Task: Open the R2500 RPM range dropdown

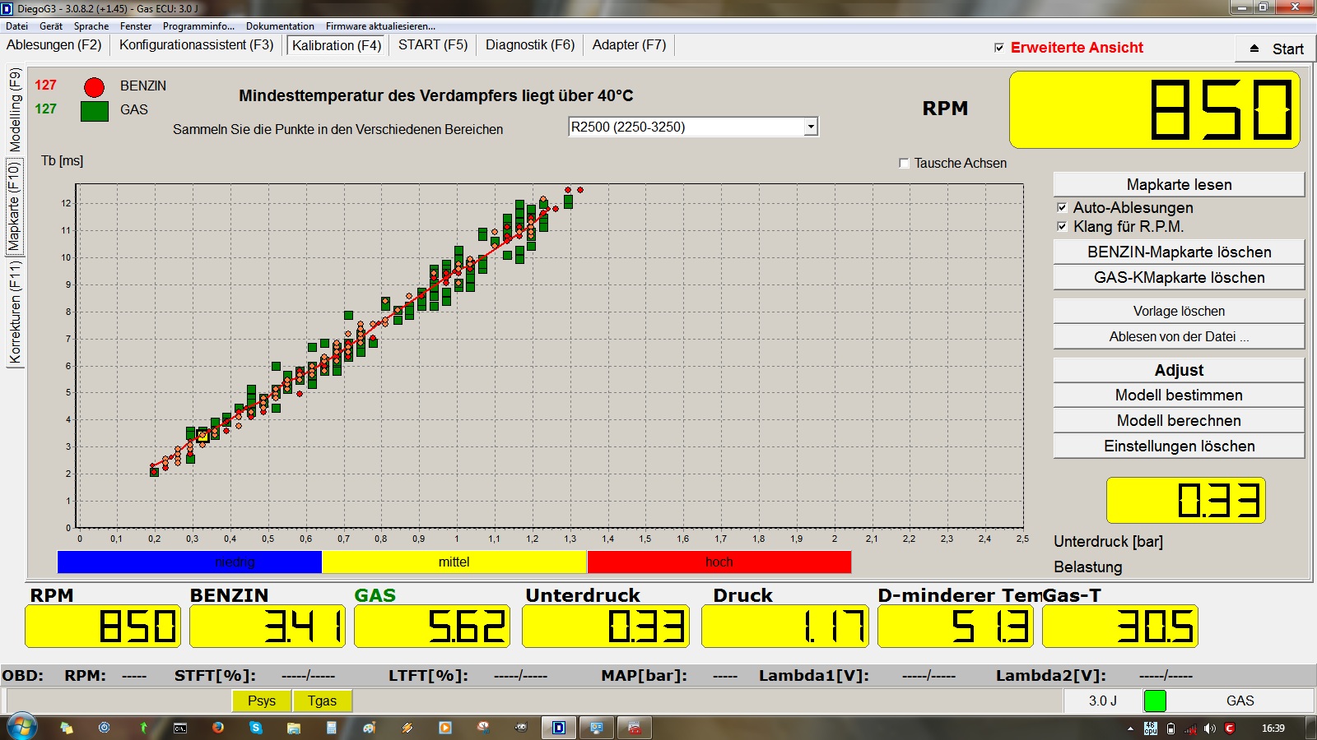Action: (x=811, y=127)
